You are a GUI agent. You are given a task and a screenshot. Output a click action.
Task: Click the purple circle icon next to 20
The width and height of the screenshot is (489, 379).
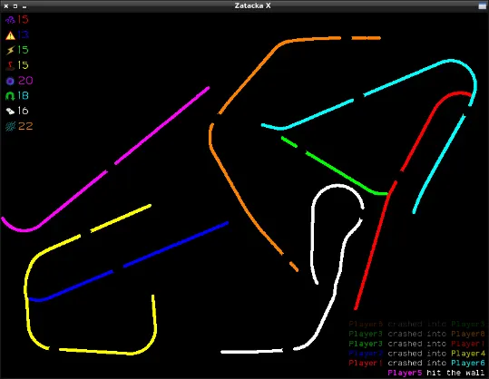tap(10, 81)
